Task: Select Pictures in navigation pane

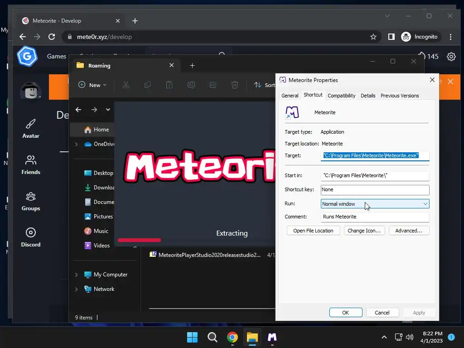Action: click(98, 216)
